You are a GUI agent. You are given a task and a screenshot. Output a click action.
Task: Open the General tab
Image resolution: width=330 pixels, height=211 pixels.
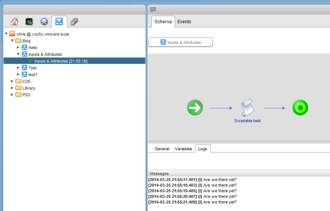(x=162, y=149)
